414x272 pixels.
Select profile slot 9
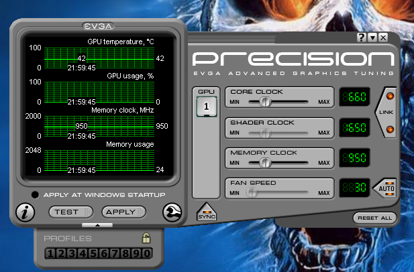pos(136,253)
